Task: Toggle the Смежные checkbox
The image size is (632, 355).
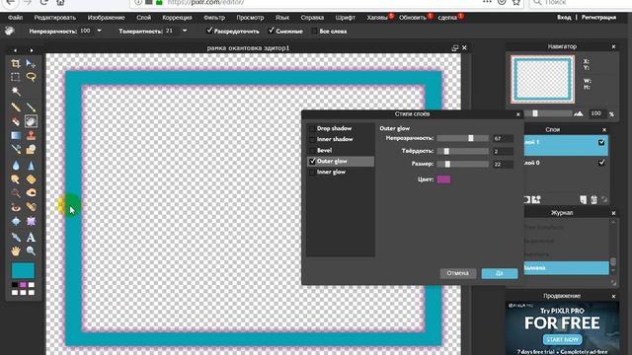Action: (272, 31)
